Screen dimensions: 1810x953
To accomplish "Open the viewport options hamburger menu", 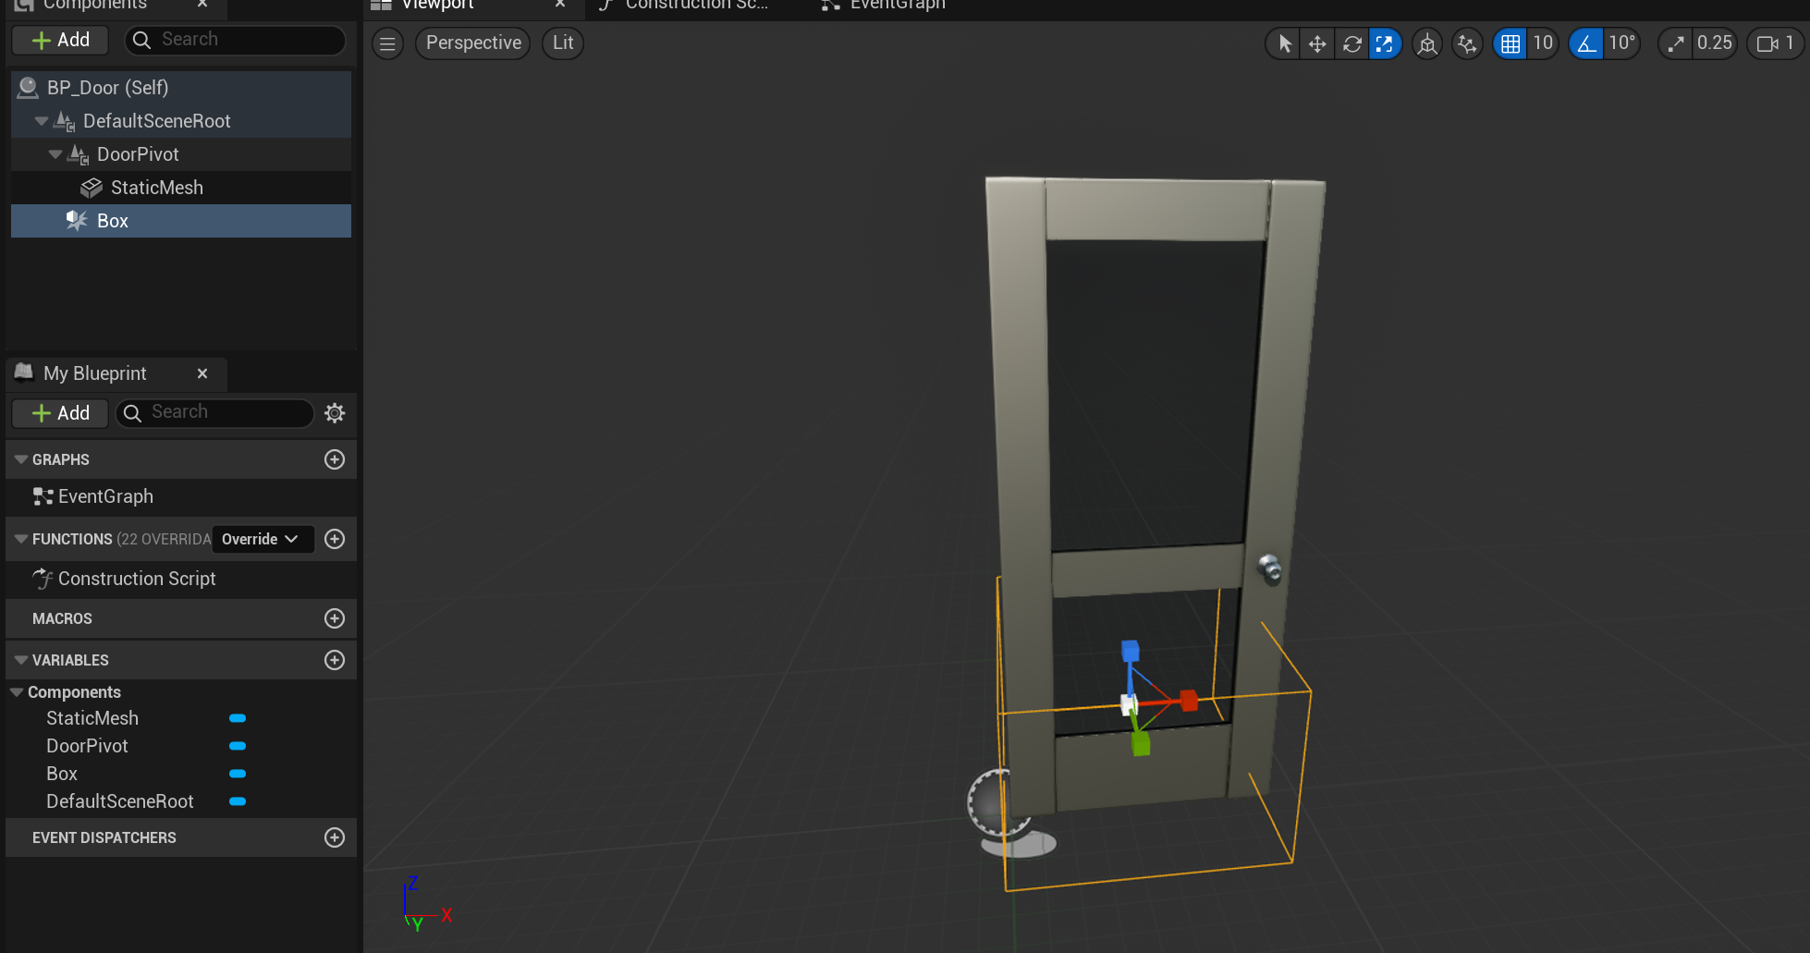I will [x=387, y=43].
